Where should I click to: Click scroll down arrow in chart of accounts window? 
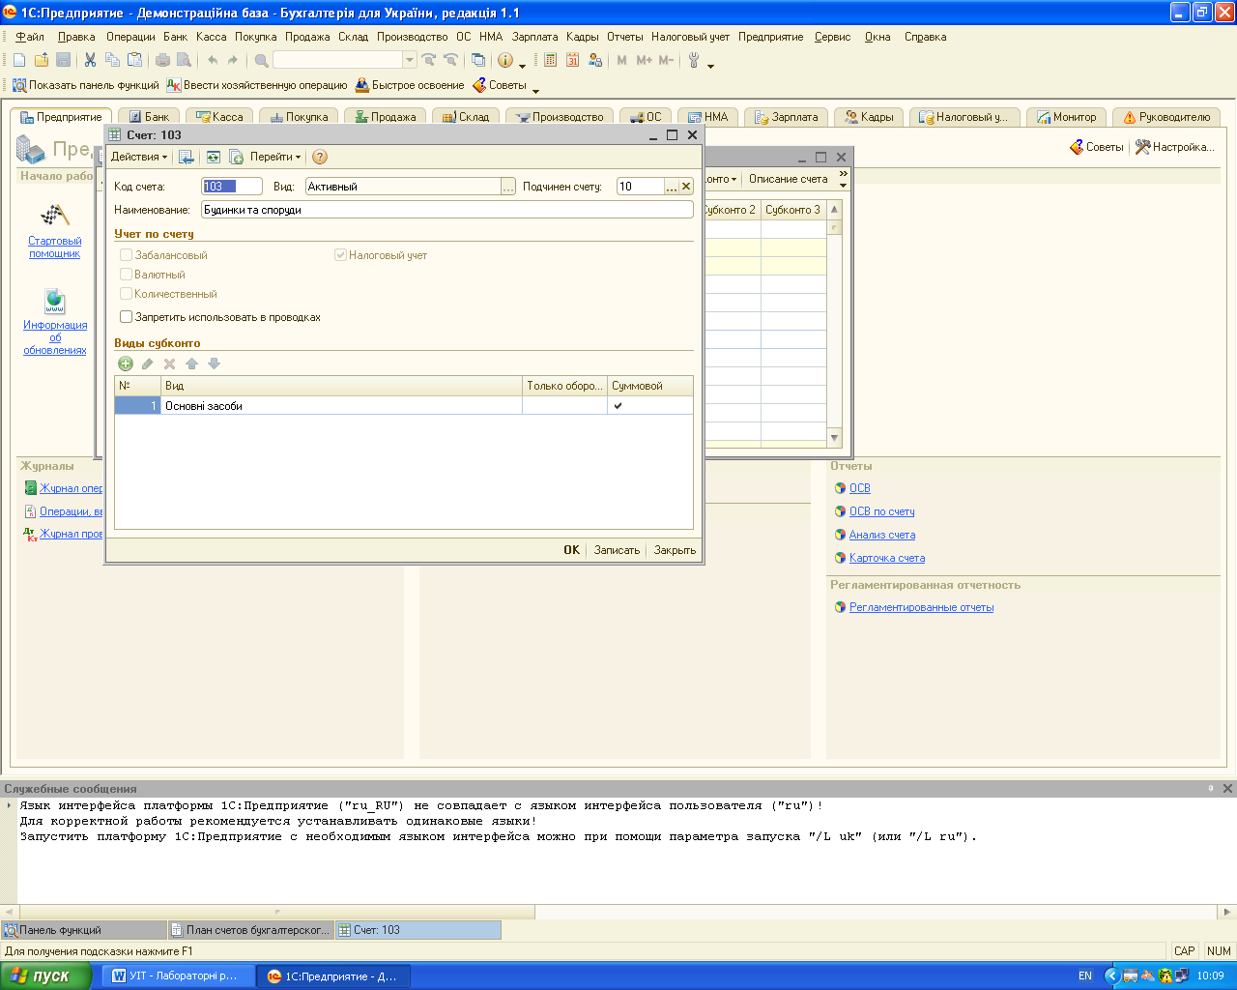tap(835, 438)
